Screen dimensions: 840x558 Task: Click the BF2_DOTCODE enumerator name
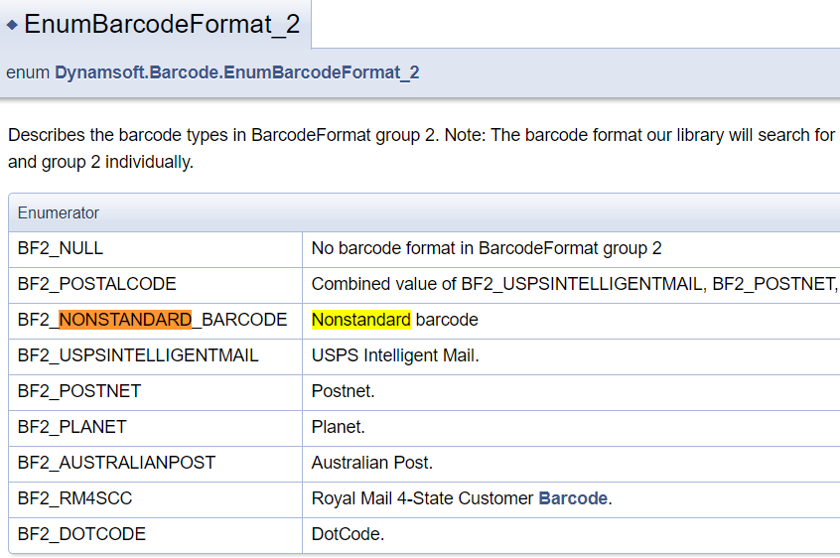pos(81,534)
